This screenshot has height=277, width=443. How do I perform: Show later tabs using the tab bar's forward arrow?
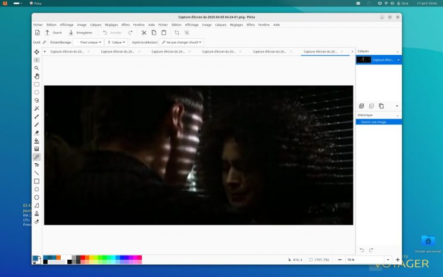point(352,52)
